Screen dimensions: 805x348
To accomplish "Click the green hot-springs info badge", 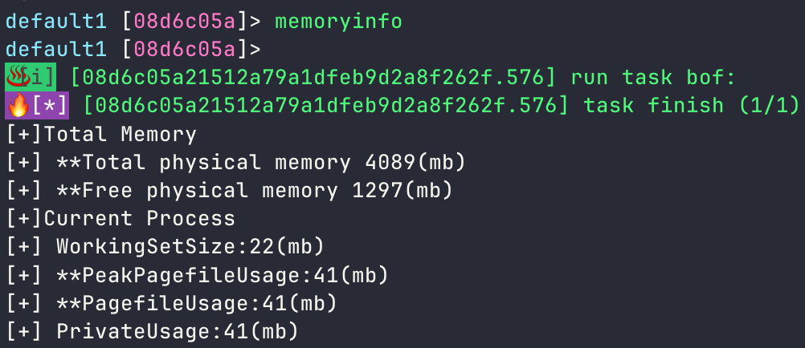I will [x=31, y=78].
